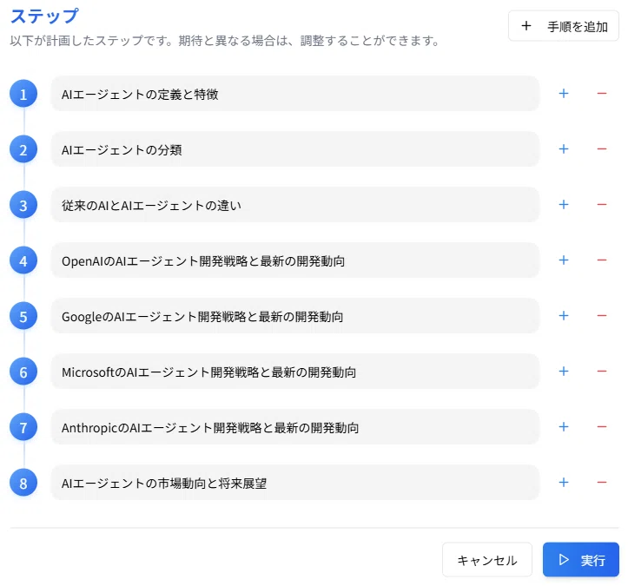Screen dimensions: 628x586
Task: Add a step after '従来のAIとAIエージェントの違い'
Action: click(x=564, y=205)
